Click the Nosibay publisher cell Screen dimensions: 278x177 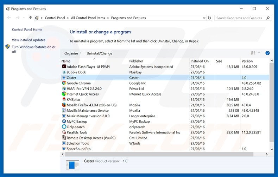pyautogui.click(x=135, y=72)
